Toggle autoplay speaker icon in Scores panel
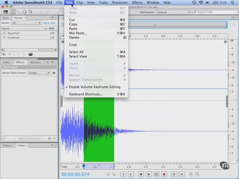This screenshot has height=179, width=239. 4,54
